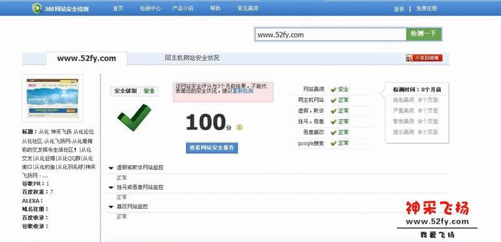The width and height of the screenshot is (501, 242).
Task: Click the large green checkmark icon
Action: tap(134, 117)
